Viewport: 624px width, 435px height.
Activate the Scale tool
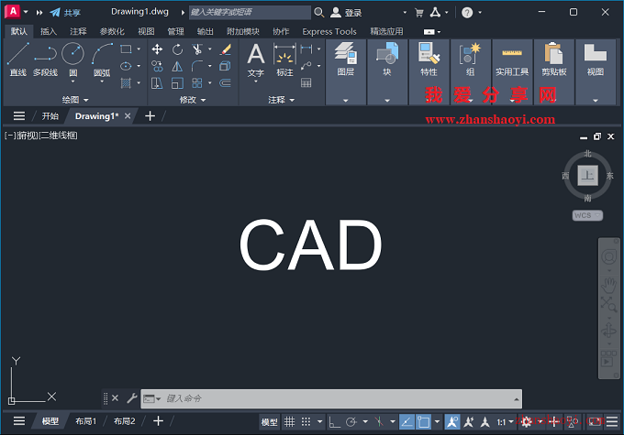[177, 83]
